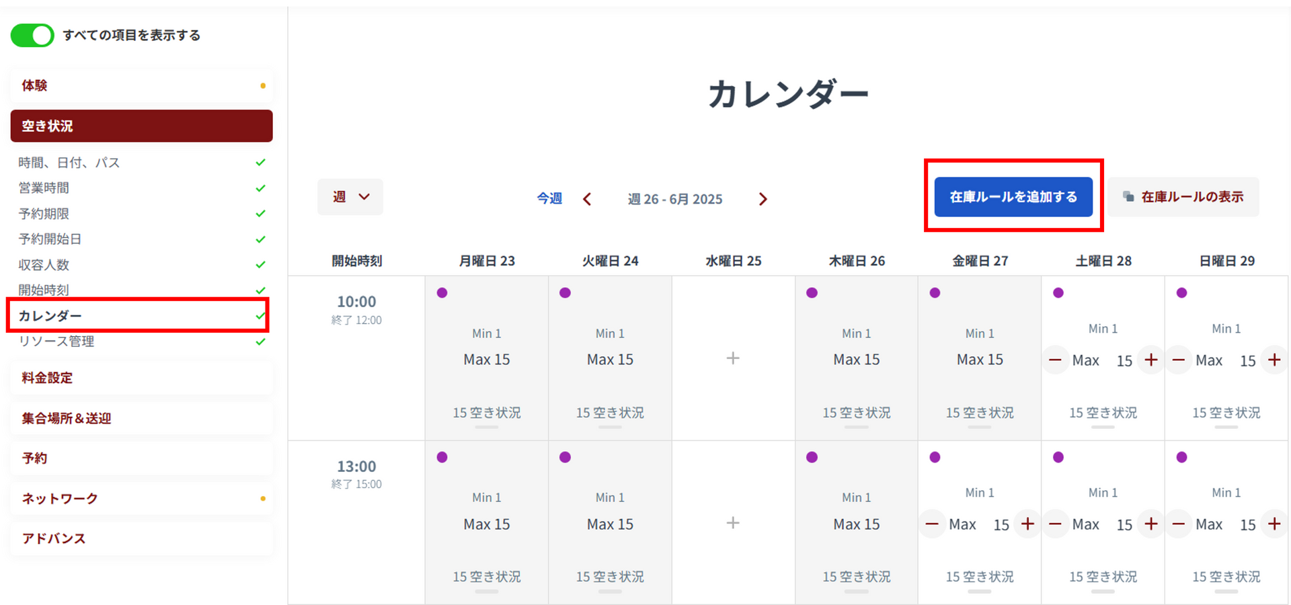Expand the 料金設定 section
The width and height of the screenshot is (1291, 605).
click(x=47, y=378)
